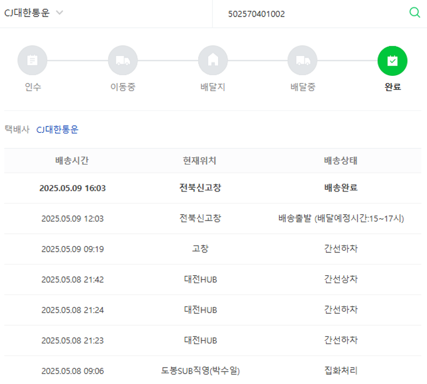Select the 배송완료 status row
427x384 pixels.
click(340, 188)
